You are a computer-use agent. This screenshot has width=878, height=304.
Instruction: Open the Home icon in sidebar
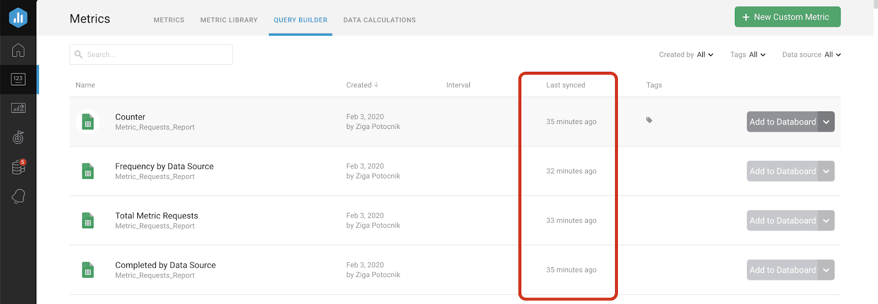coord(18,50)
